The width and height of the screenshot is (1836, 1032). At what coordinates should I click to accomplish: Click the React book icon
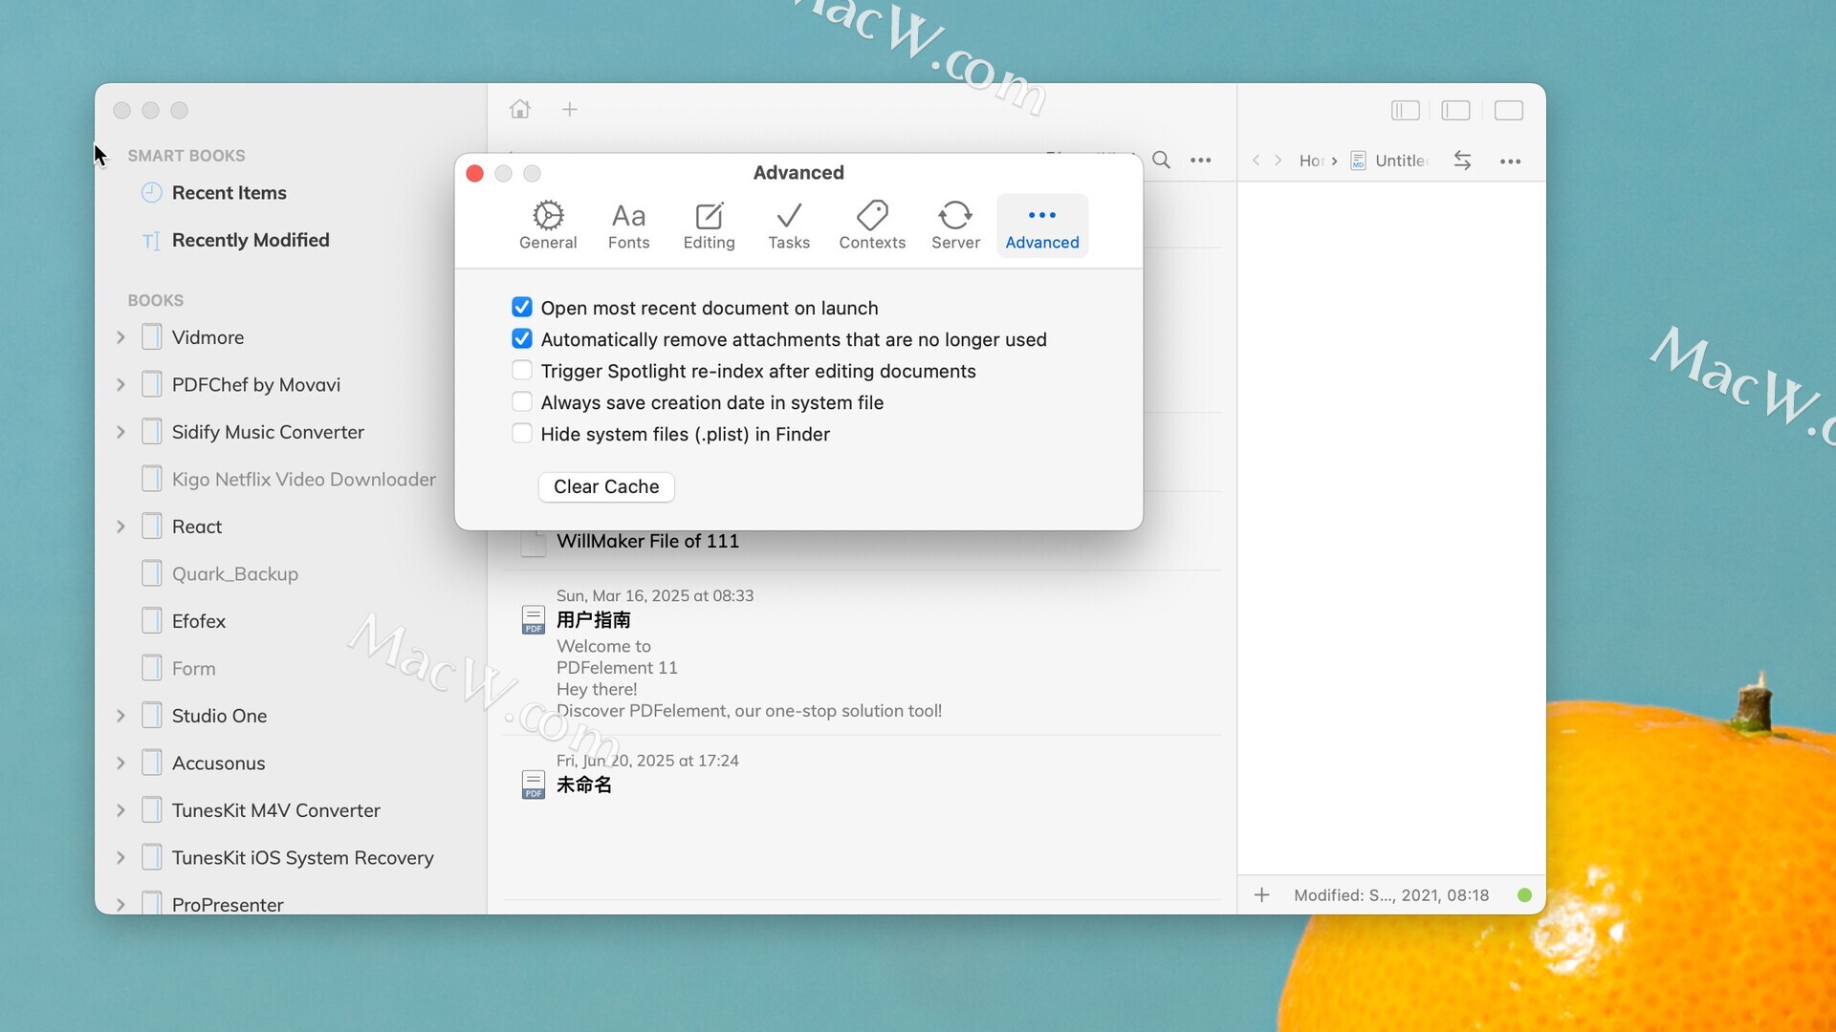151,527
